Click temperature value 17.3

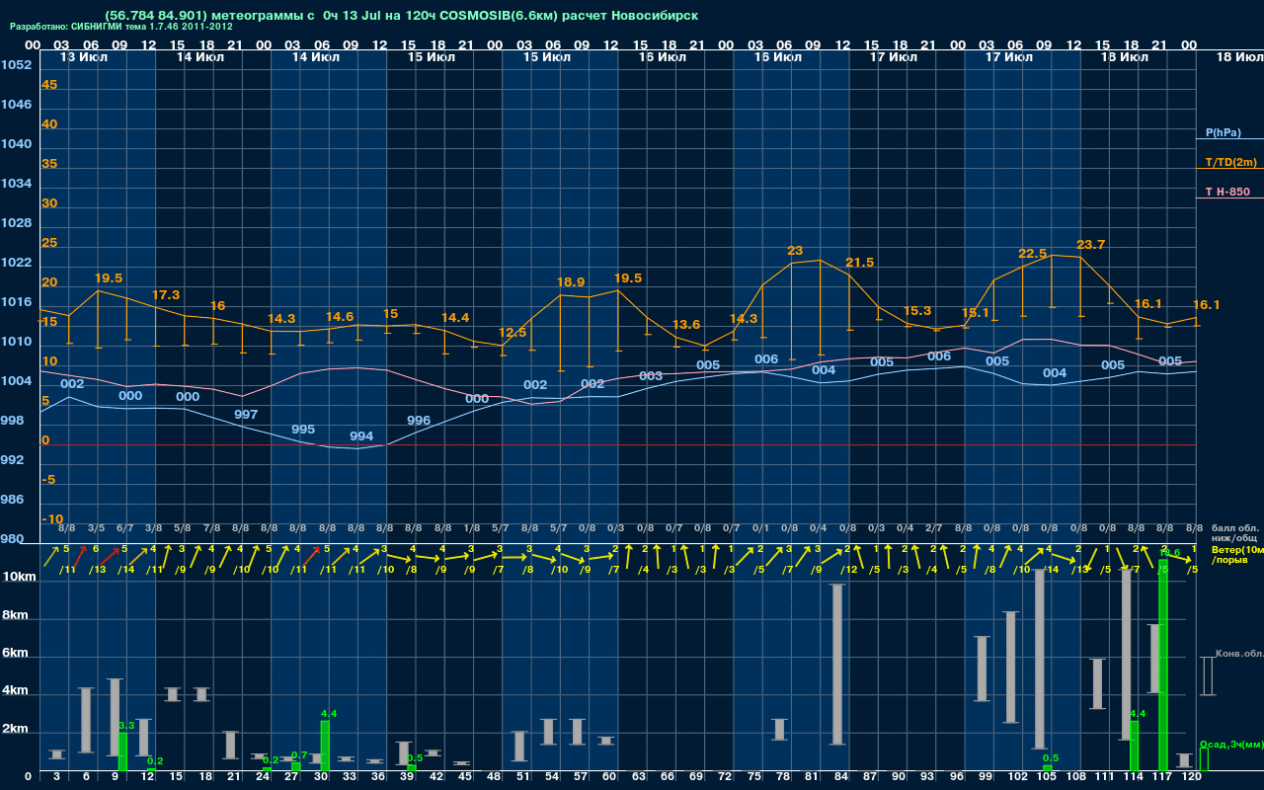(x=166, y=294)
